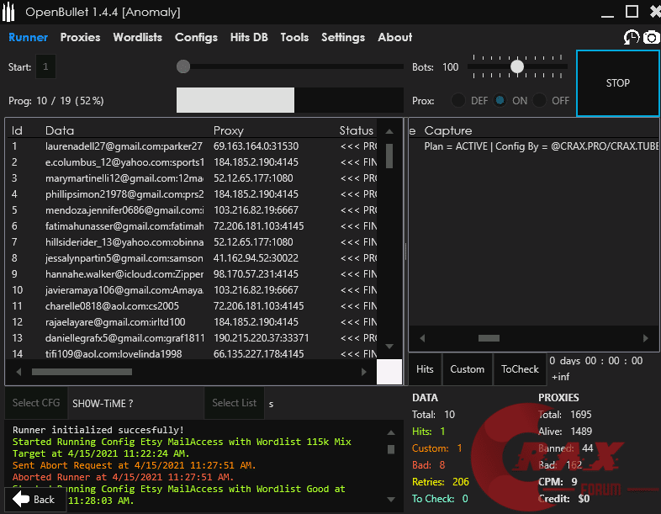The width and height of the screenshot is (661, 514).
Task: Click the Bots count slider handle
Action: pyautogui.click(x=517, y=66)
